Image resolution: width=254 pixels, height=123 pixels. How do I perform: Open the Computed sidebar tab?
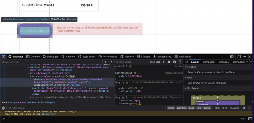[209, 62]
